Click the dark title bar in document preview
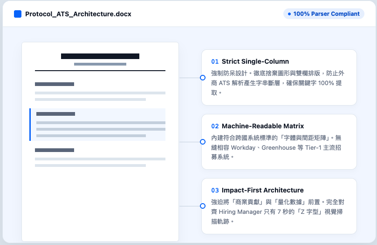The height and width of the screenshot is (245, 377). tap(100, 56)
